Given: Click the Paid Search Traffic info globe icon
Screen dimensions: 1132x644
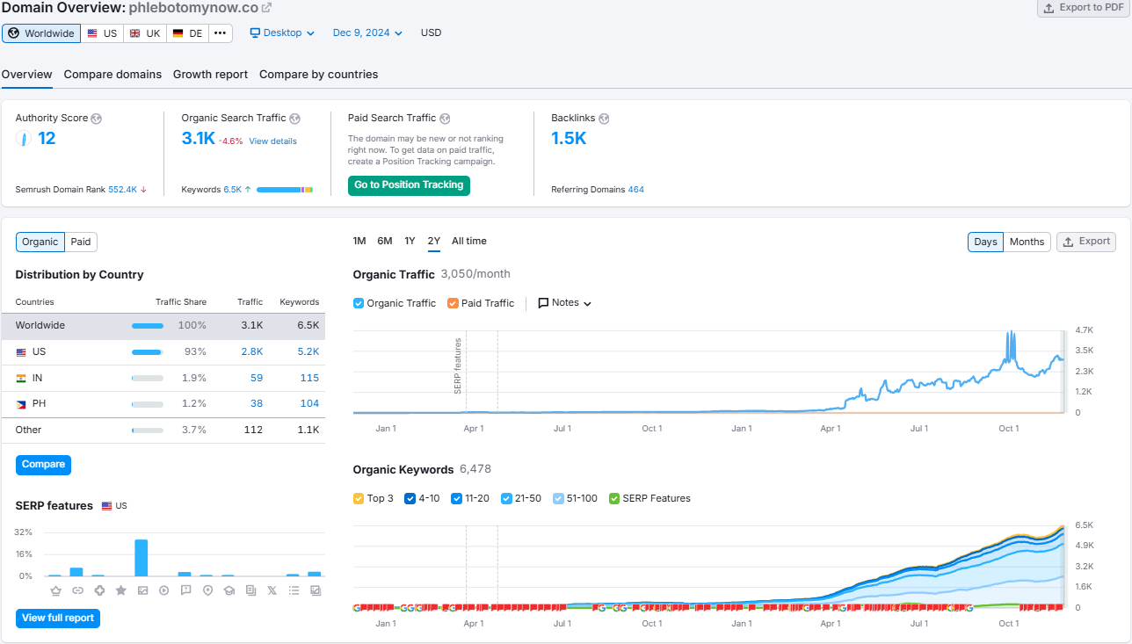Looking at the screenshot, I should coord(446,119).
